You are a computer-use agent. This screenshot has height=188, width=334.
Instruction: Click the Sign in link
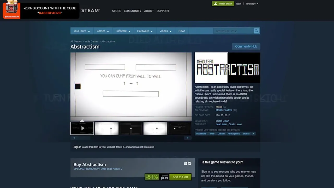pyautogui.click(x=77, y=147)
